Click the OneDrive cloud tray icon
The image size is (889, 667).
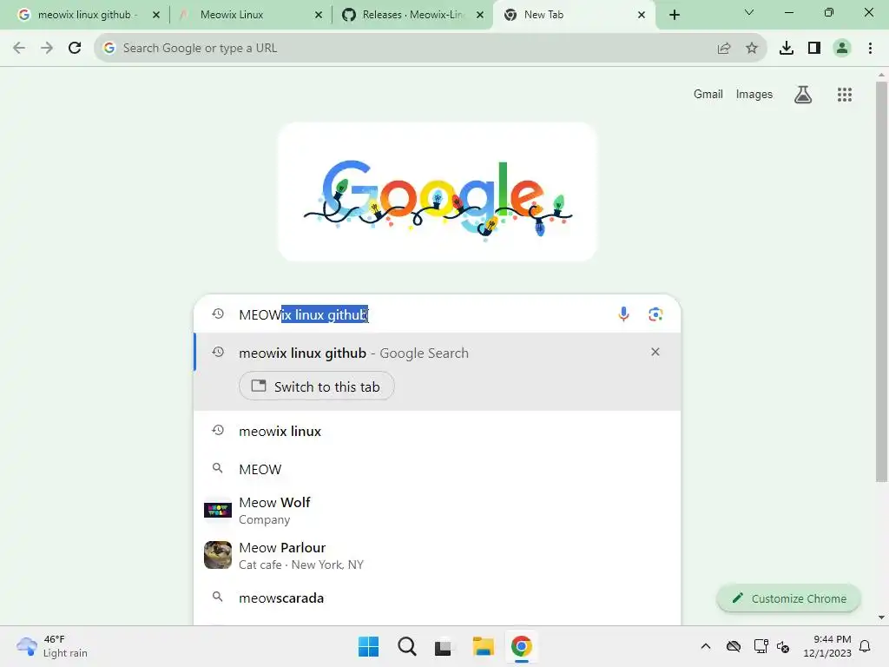click(x=734, y=646)
